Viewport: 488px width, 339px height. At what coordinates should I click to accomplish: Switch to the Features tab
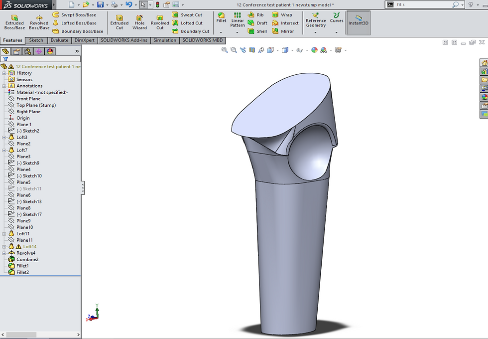click(x=12, y=40)
